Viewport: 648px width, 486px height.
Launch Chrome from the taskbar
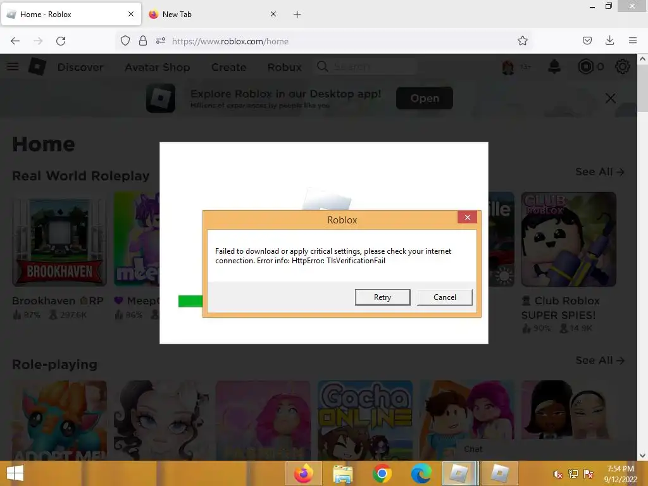(382, 473)
